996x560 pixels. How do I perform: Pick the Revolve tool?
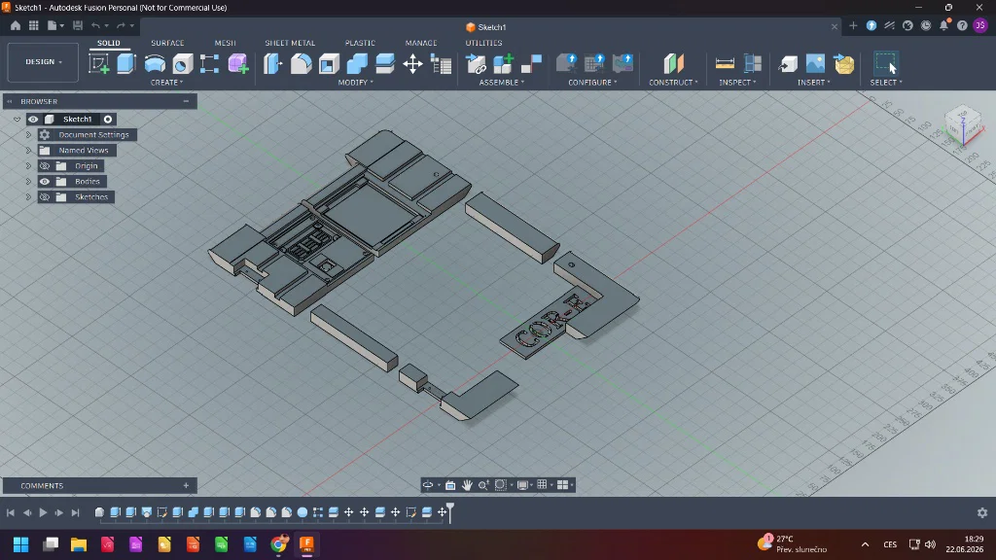(x=155, y=63)
